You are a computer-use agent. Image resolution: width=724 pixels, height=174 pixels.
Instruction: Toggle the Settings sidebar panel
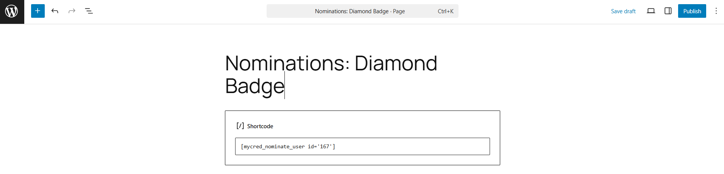668,11
